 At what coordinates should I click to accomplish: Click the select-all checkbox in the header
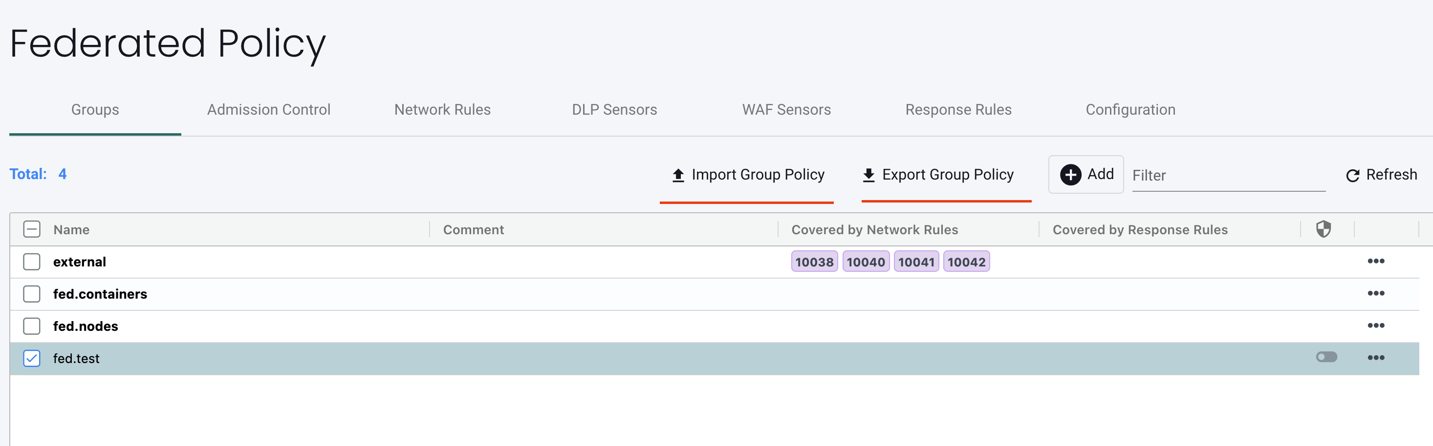tap(32, 229)
